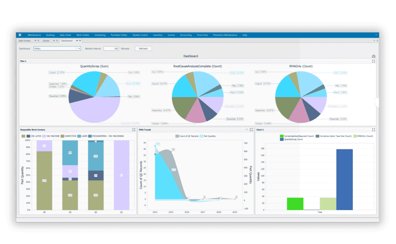This screenshot has width=396, height=244.
Task: Expand the ribbon chevron at menu bar right
Action: tap(376, 35)
